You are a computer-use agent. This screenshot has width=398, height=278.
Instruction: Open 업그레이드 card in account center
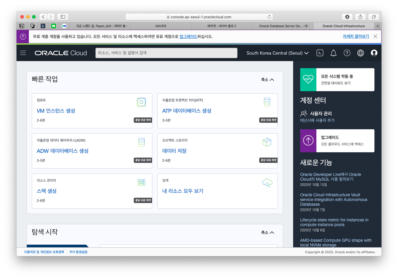point(337,141)
